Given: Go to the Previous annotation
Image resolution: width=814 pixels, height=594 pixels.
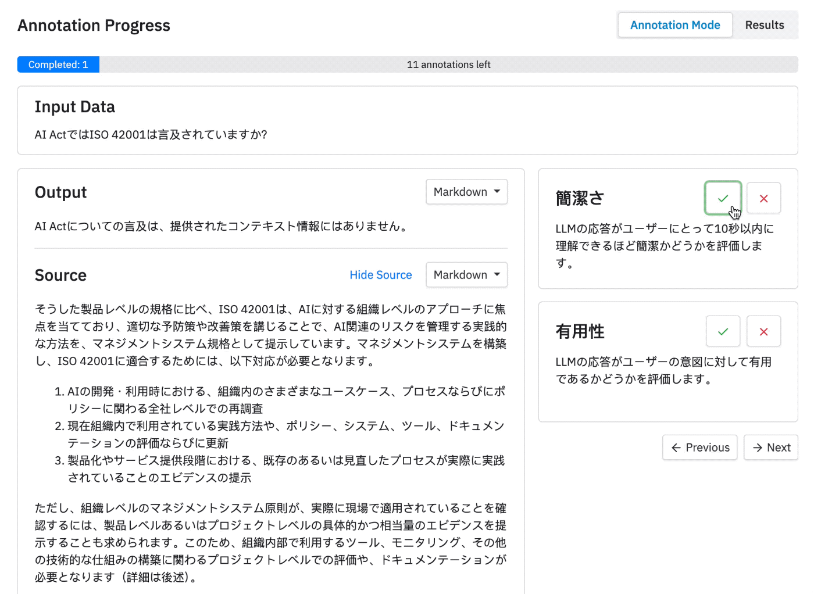Looking at the screenshot, I should [x=700, y=448].
